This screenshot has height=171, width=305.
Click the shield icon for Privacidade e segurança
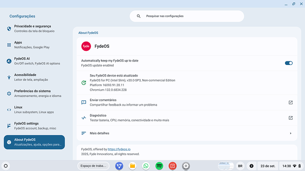[x=9, y=29]
